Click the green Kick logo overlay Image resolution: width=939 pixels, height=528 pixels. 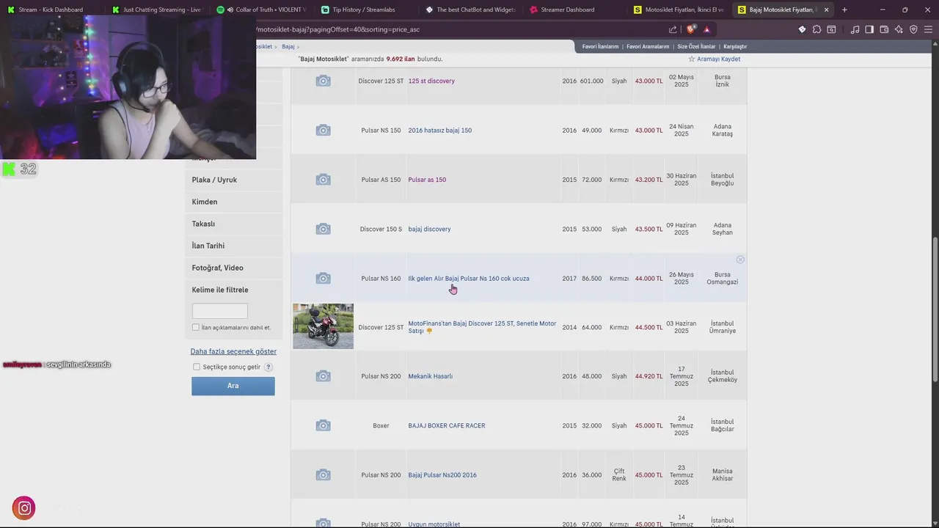click(9, 169)
